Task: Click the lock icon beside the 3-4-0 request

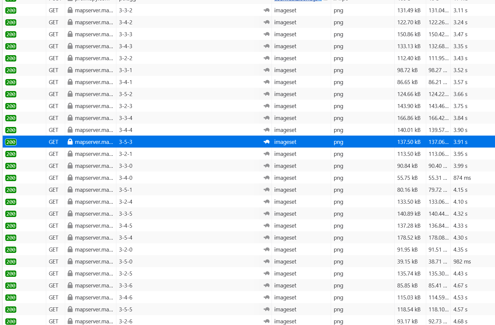Action: tap(70, 178)
